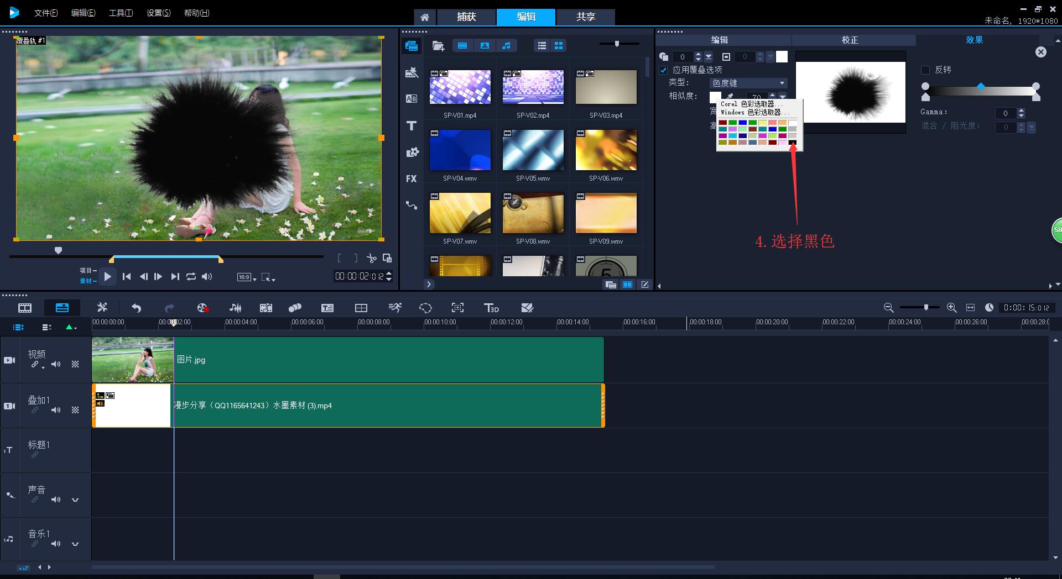The image size is (1062, 579).
Task: Mute the 声音 track
Action: pos(56,499)
